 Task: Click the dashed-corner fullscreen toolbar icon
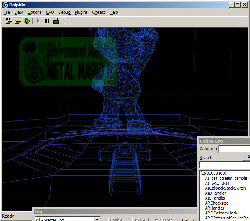pyautogui.click(x=68, y=21)
